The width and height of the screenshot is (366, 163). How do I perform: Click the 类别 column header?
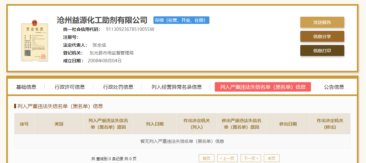59,124
